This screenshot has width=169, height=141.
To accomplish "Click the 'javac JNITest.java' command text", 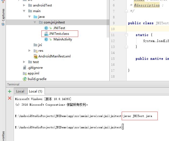I will (x=138, y=116).
